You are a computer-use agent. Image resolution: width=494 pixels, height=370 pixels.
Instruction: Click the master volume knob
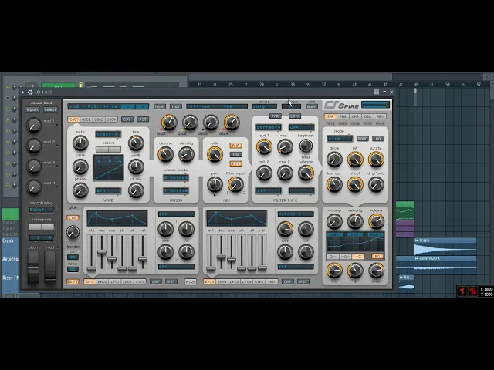pos(376,221)
